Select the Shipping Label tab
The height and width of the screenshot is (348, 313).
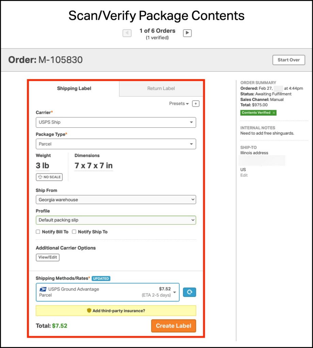click(x=74, y=89)
